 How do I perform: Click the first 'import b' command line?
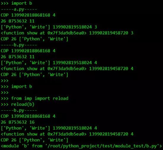(x=16, y=3)
